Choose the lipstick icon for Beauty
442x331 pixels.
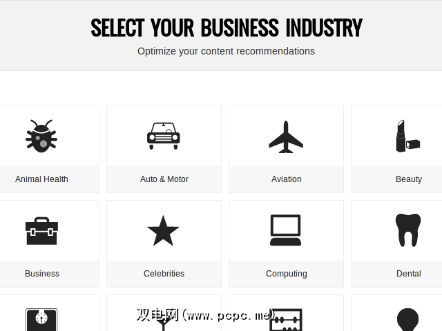point(407,136)
